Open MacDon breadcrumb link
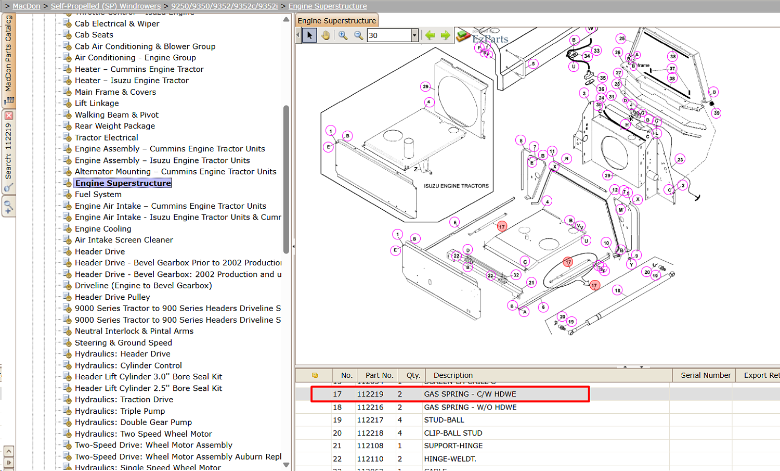Image resolution: width=780 pixels, height=471 pixels. coord(27,6)
